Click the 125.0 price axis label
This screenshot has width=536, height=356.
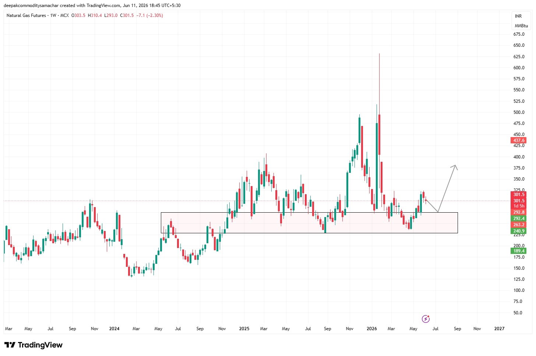[x=519, y=279]
